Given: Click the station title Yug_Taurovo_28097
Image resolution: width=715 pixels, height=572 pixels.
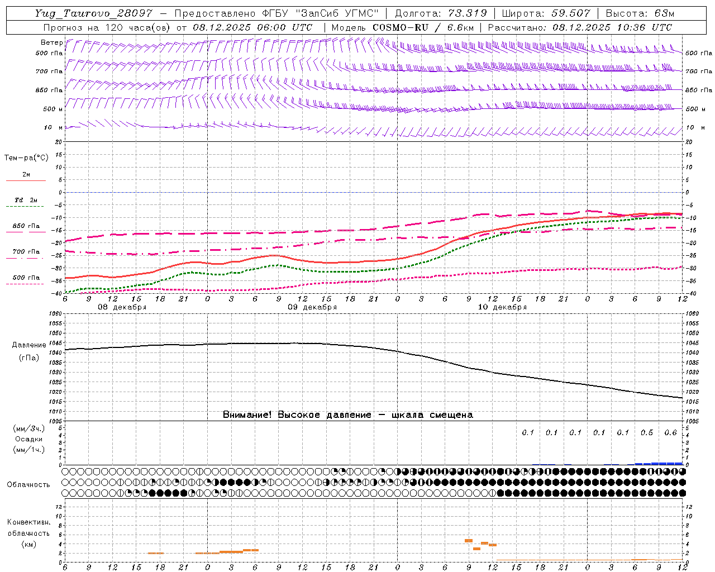Looking at the screenshot, I should [93, 13].
